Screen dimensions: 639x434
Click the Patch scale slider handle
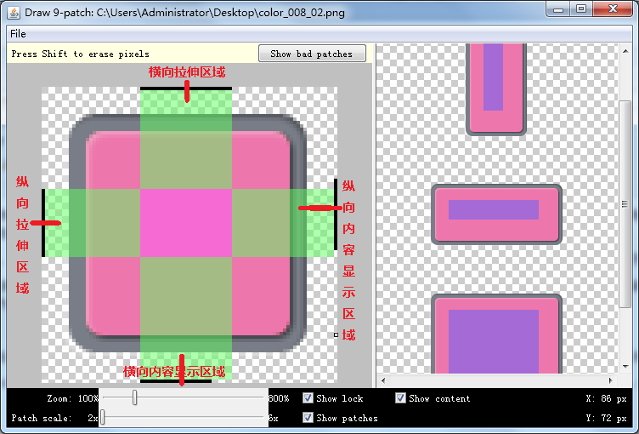pos(103,418)
